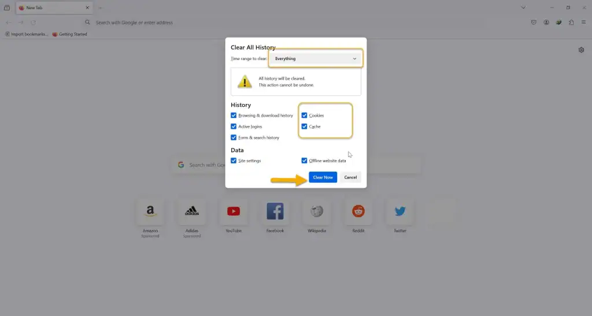Image resolution: width=592 pixels, height=316 pixels.
Task: Open the Reddit shortcut tile
Action: point(358,212)
